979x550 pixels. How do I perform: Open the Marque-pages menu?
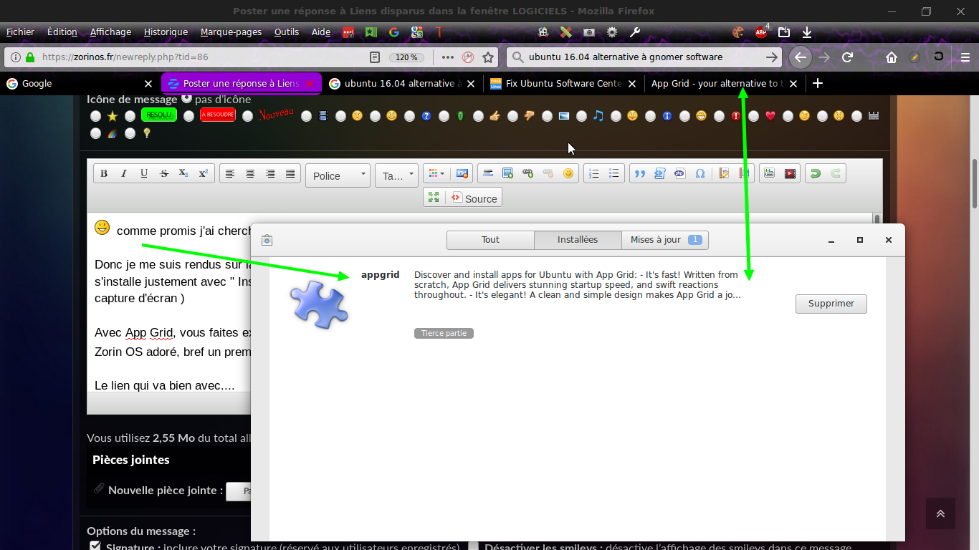(231, 32)
